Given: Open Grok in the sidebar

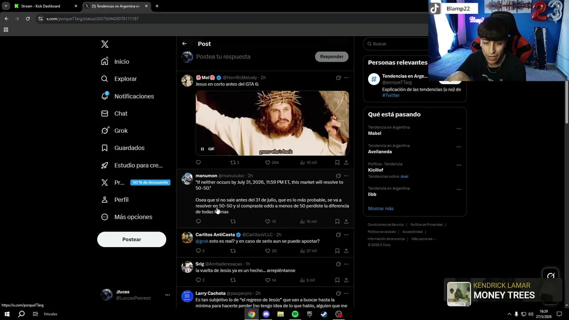Looking at the screenshot, I should [x=114, y=131].
